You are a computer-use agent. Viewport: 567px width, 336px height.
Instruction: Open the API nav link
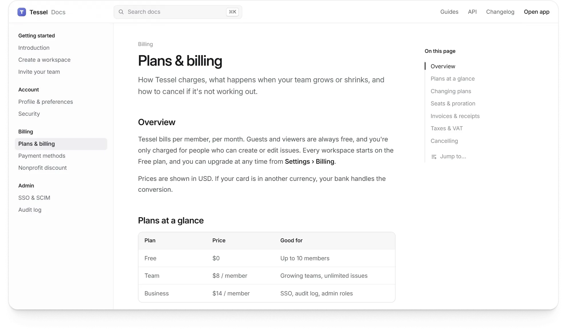[x=472, y=12]
